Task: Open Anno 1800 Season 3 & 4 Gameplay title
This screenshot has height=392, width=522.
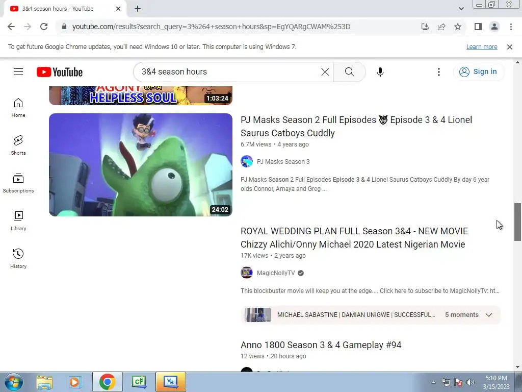Action: tap(321, 345)
